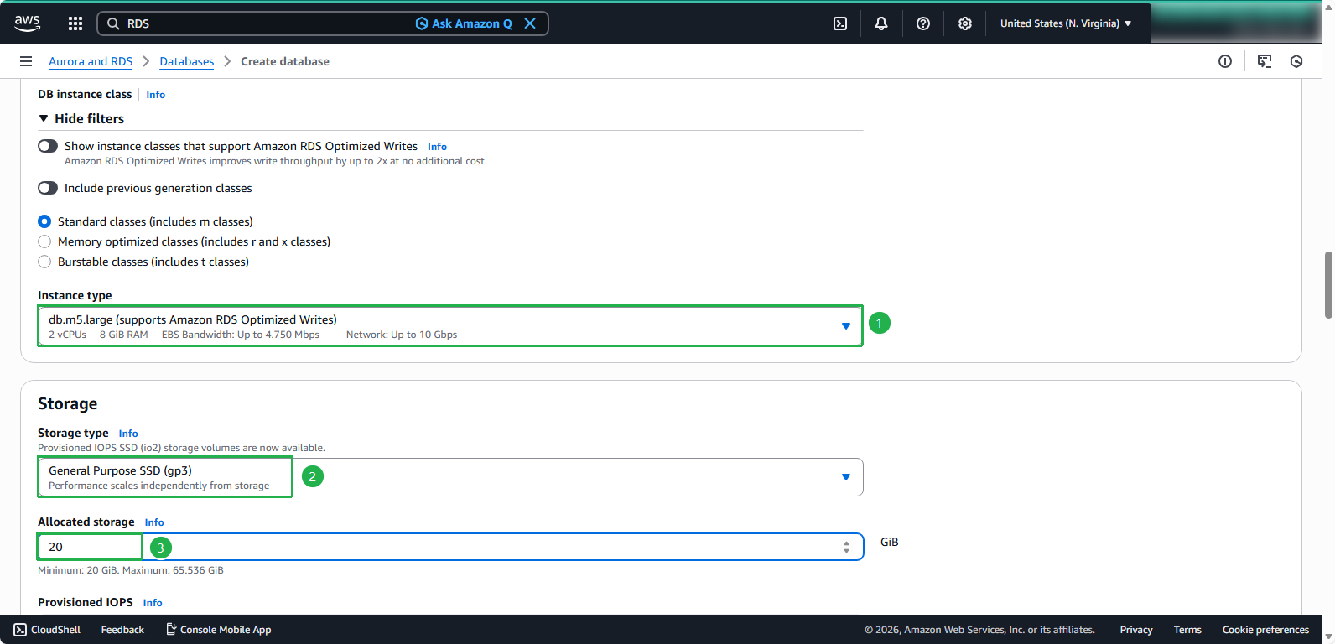The image size is (1335, 644).
Task: Open CloudShell in the footer
Action: tap(47, 630)
